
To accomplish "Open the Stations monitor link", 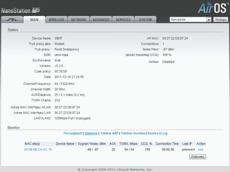I will pos(91,133).
